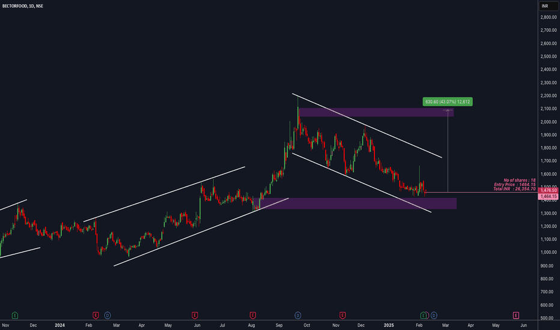Image resolution: width=560 pixels, height=330 pixels.
Task: Select the 'Total INR : 26,354.70' annotation
Action: 514,189
